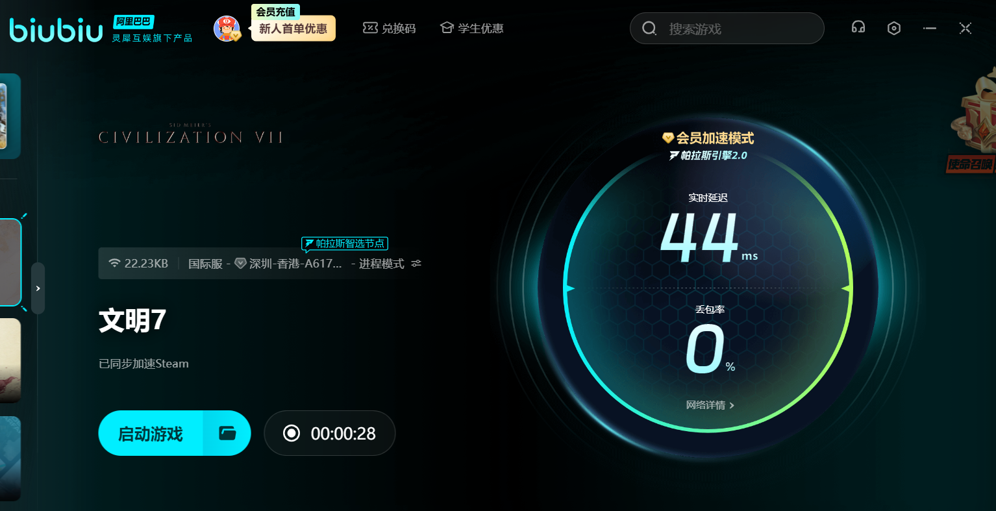Open game folder icon beside launch button
Screen dimensions: 996x511
tap(227, 433)
